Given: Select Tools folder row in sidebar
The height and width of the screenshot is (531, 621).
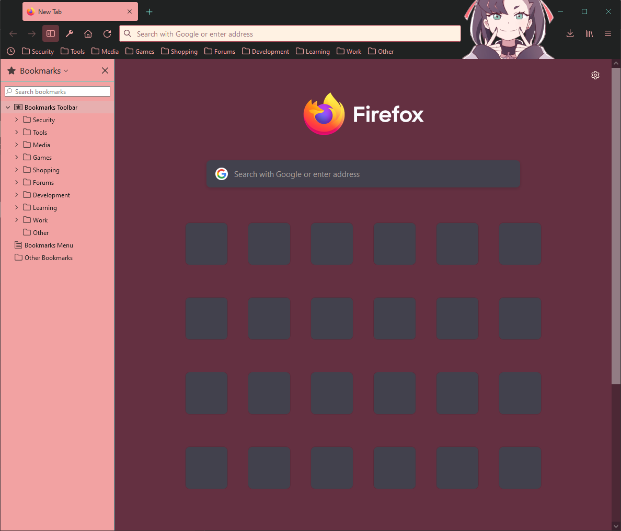Looking at the screenshot, I should 57,132.
